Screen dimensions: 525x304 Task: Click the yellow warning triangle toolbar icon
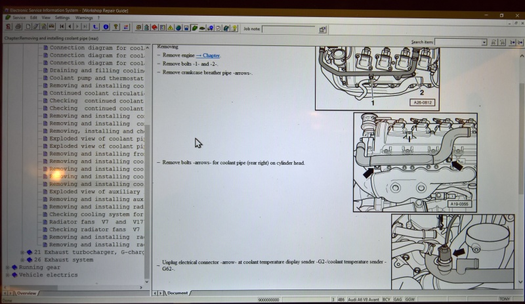pos(170,28)
